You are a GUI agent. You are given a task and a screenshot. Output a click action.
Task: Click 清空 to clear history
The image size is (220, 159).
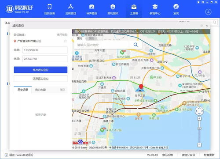(62, 90)
